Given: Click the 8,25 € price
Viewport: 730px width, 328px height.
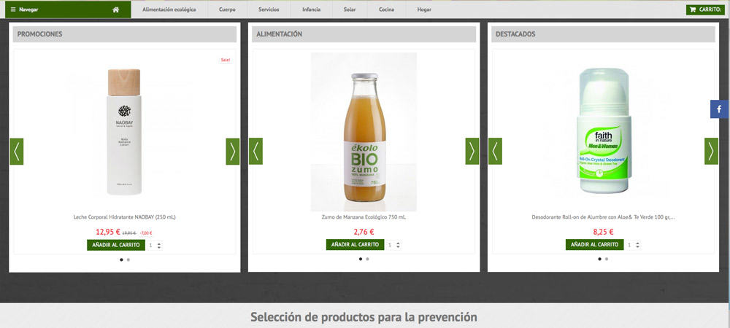Looking at the screenshot, I should pos(604,232).
